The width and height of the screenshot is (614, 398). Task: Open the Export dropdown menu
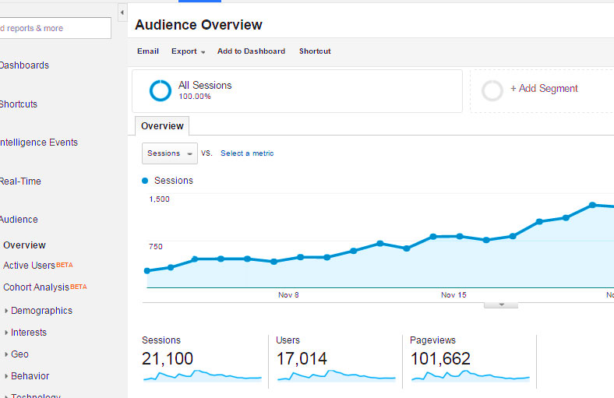pos(188,51)
